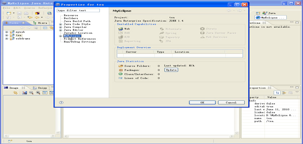Click Show Categories in Properties view
Viewport: 303px width, 144px height.
[x=277, y=93]
